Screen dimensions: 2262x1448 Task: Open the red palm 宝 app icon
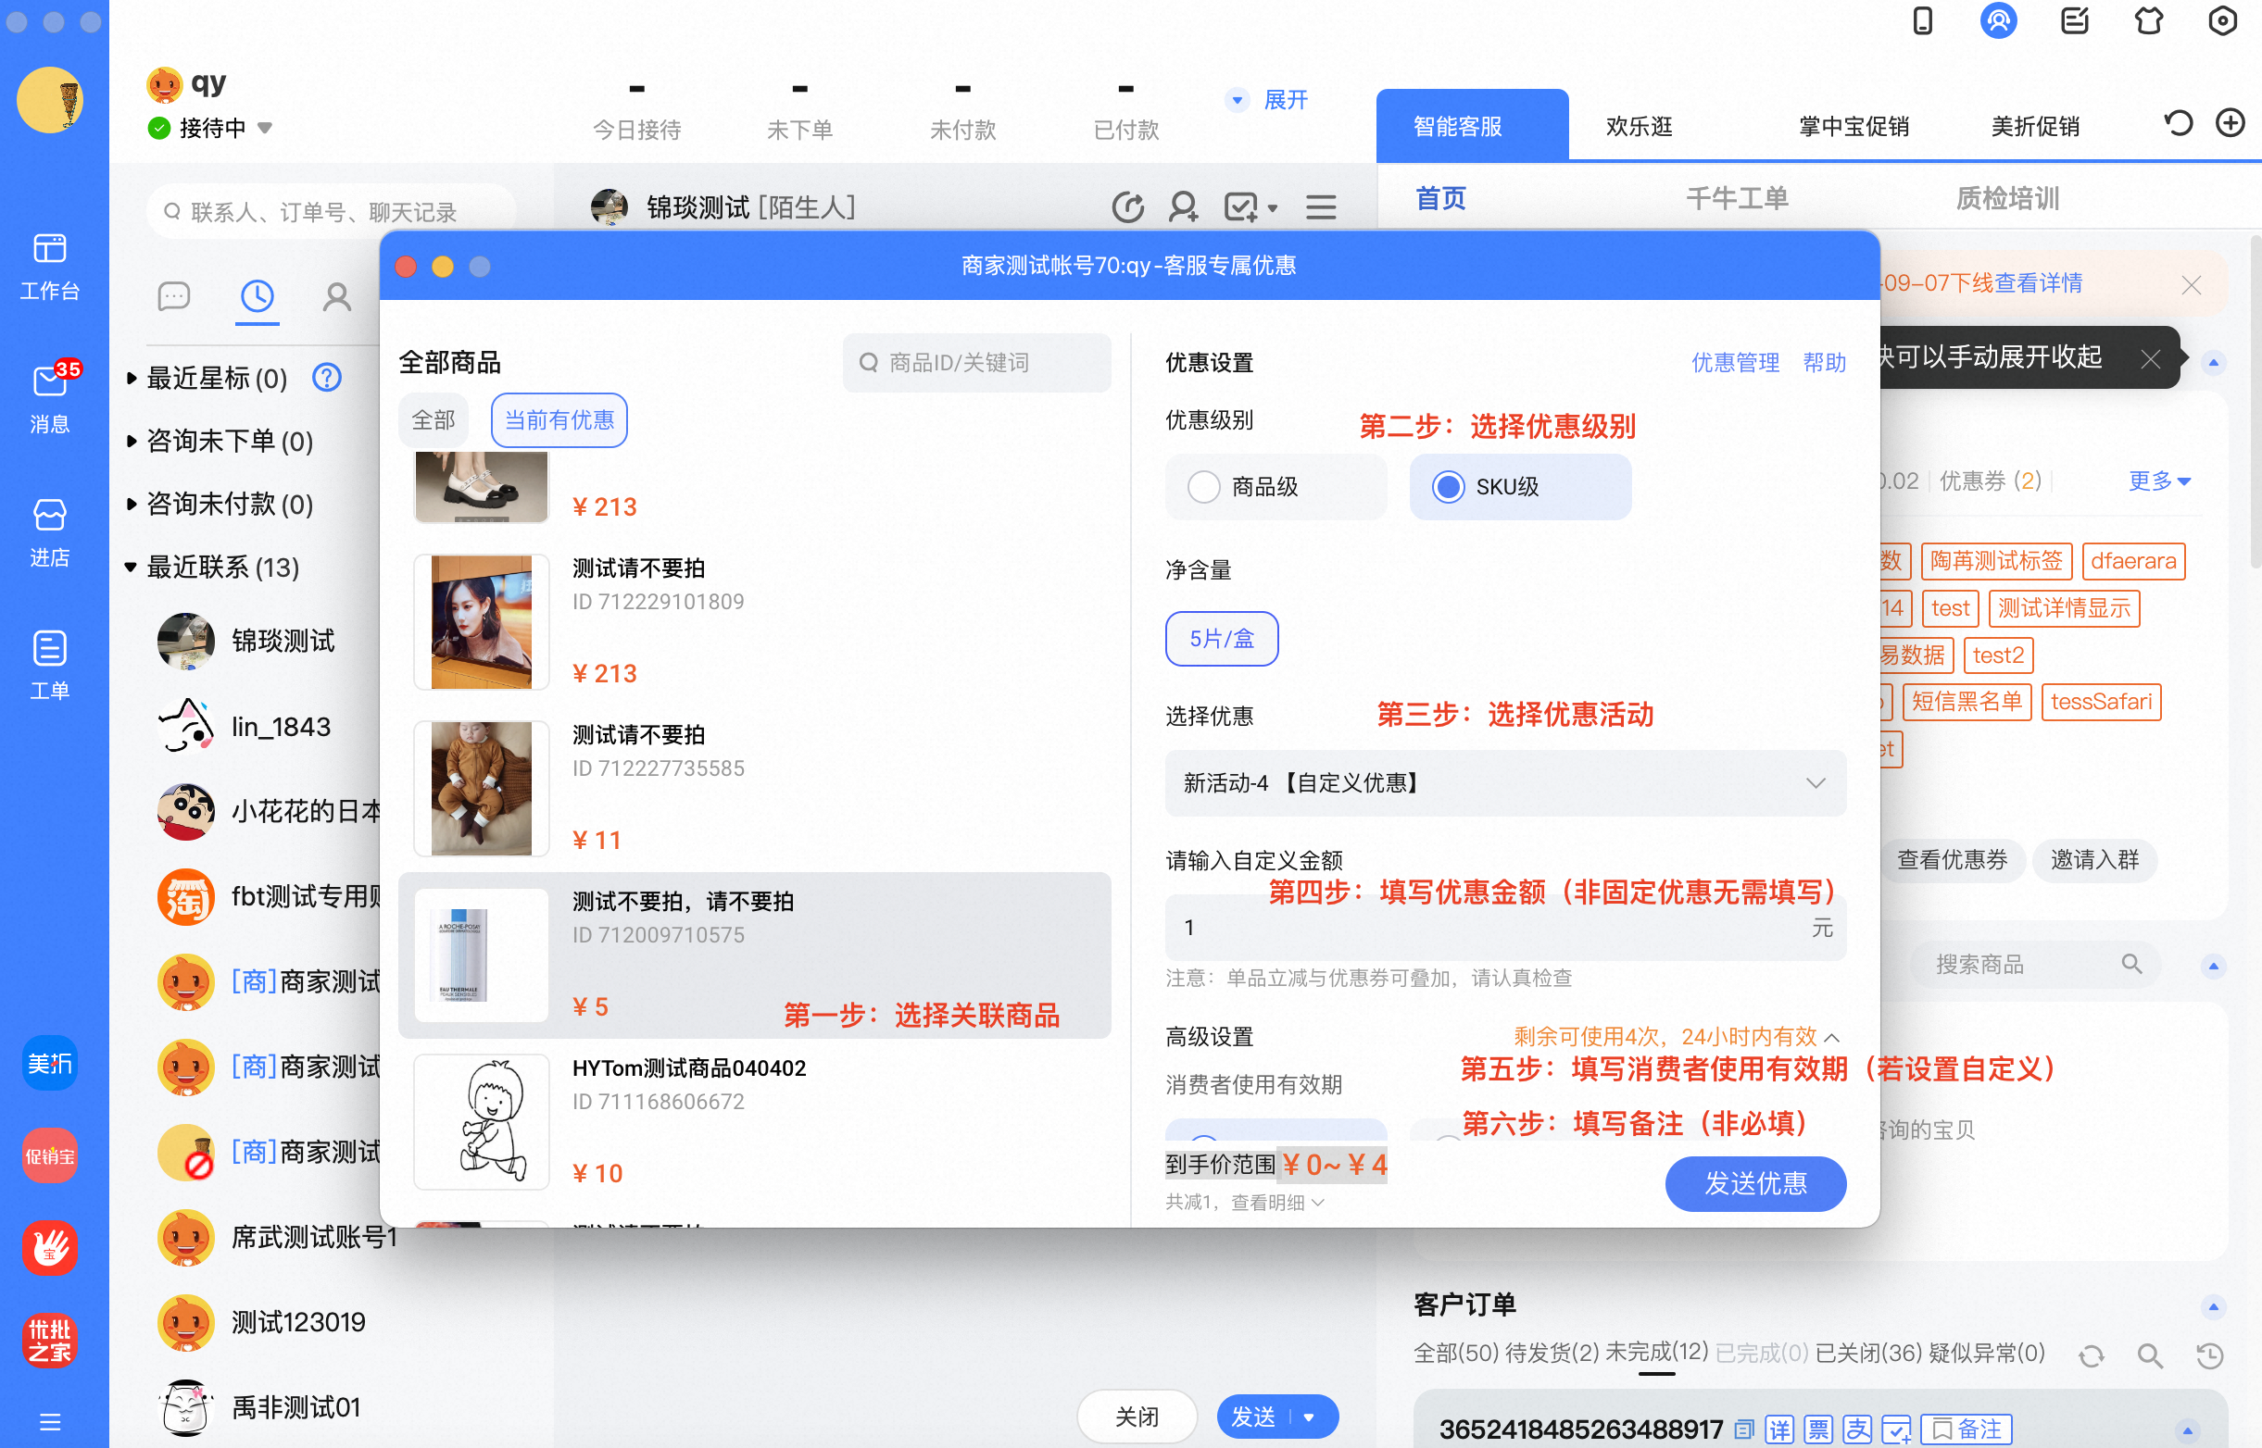tap(50, 1248)
